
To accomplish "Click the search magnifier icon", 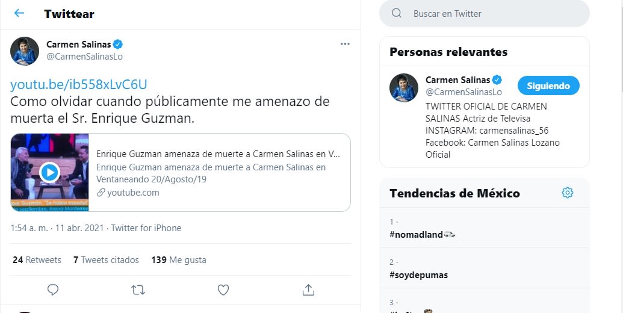I will coord(397,13).
